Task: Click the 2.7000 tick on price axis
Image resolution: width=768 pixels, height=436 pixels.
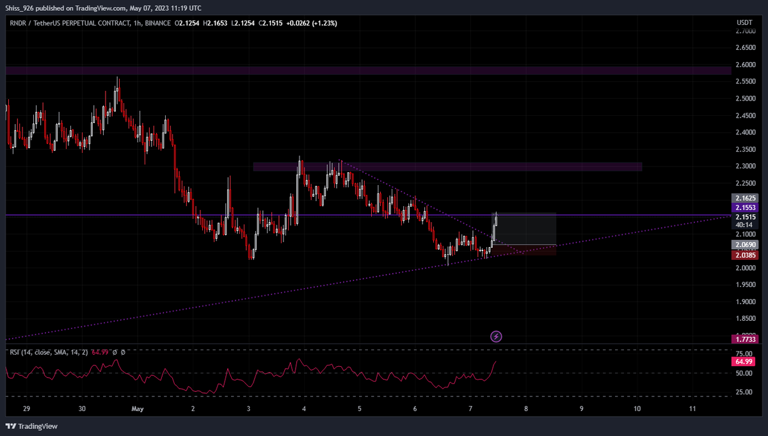Action: tap(744, 30)
